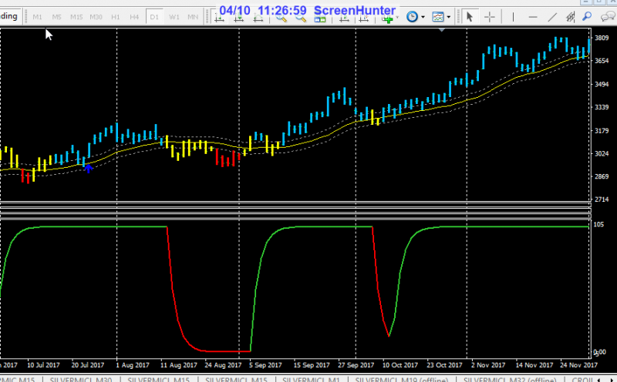Select the equidistant channel tool
Screen dimensions: 617x382
[x=570, y=17]
